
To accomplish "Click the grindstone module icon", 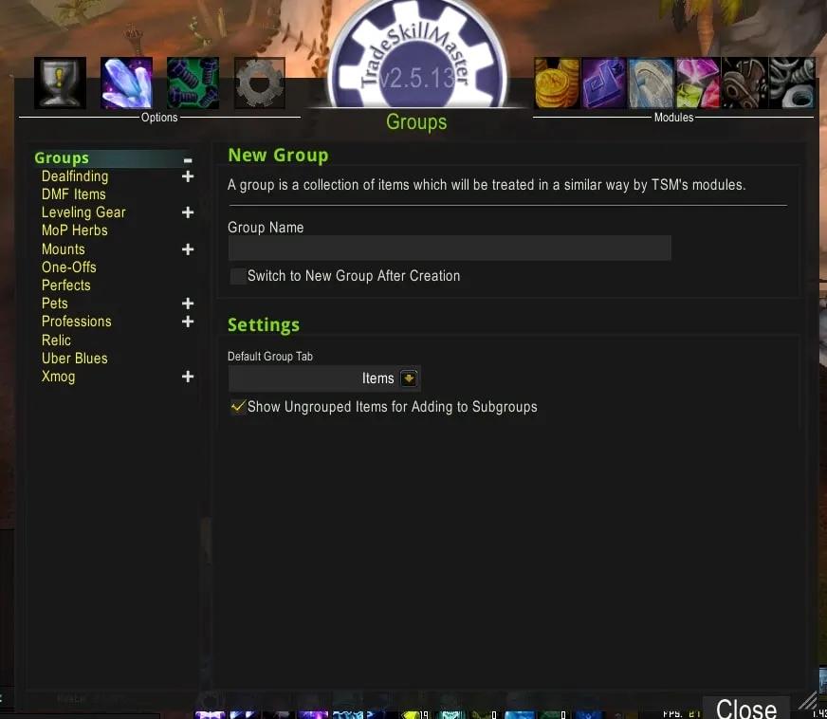I will click(651, 83).
